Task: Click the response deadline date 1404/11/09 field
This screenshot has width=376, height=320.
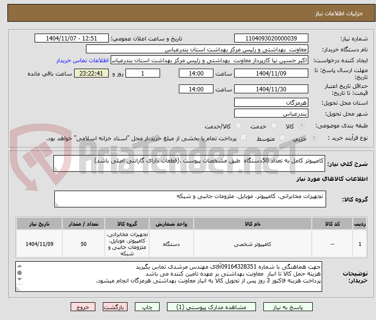Action: (x=271, y=74)
